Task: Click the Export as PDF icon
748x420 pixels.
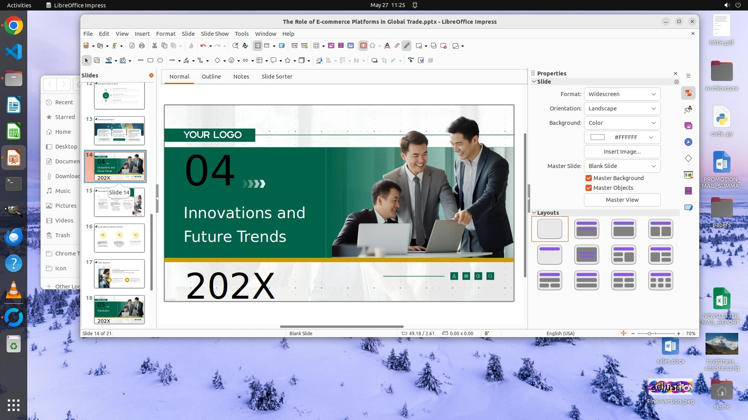Action: tap(132, 46)
